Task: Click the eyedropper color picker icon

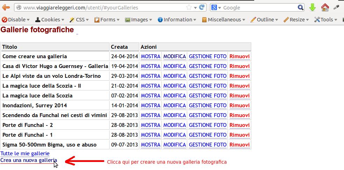Action: (336, 7)
